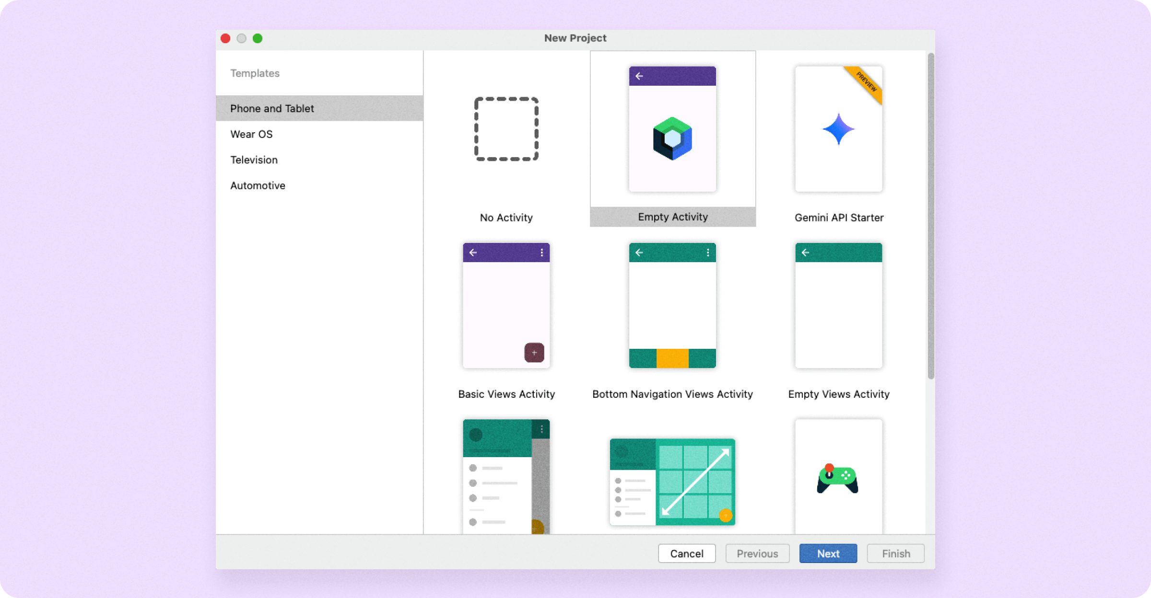Switch to the Phone and Tablet category
This screenshot has height=598, width=1151.
pos(272,108)
